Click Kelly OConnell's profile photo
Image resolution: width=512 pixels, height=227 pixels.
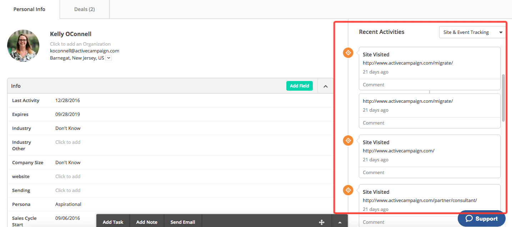(23, 46)
